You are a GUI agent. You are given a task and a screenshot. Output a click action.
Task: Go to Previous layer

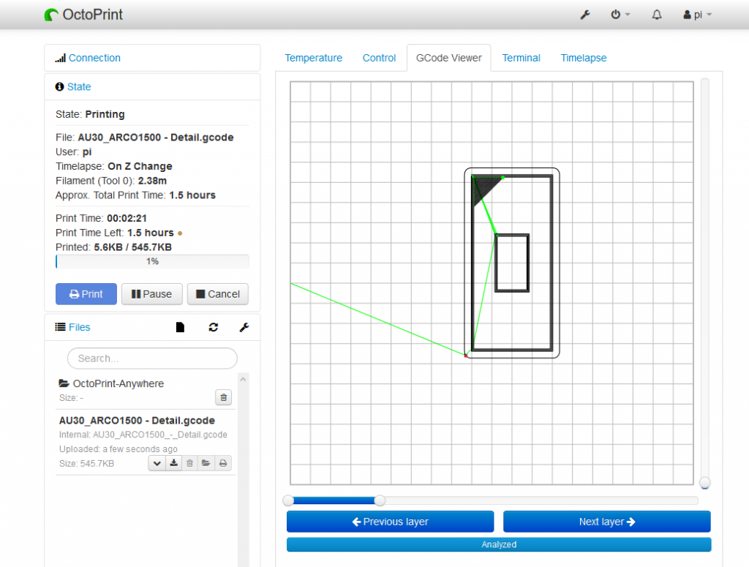click(x=391, y=522)
